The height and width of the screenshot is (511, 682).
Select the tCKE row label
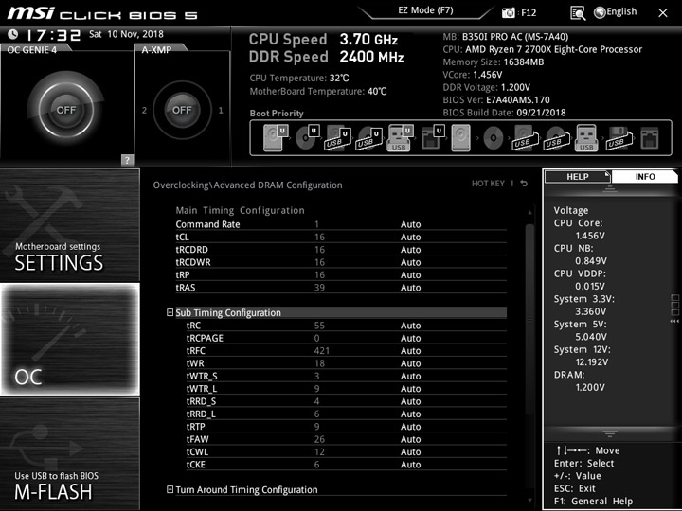tap(196, 465)
